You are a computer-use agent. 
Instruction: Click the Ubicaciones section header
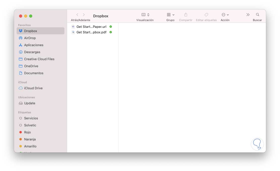point(26,97)
